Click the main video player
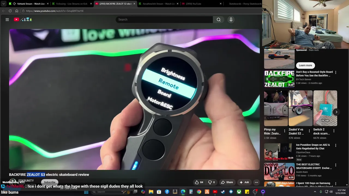This screenshot has width=349, height=196. coord(134,99)
